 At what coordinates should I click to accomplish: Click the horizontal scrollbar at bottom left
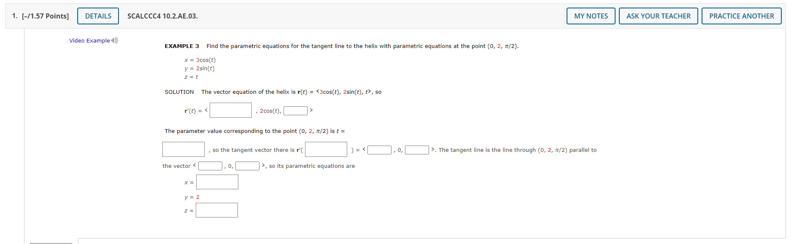click(51, 243)
